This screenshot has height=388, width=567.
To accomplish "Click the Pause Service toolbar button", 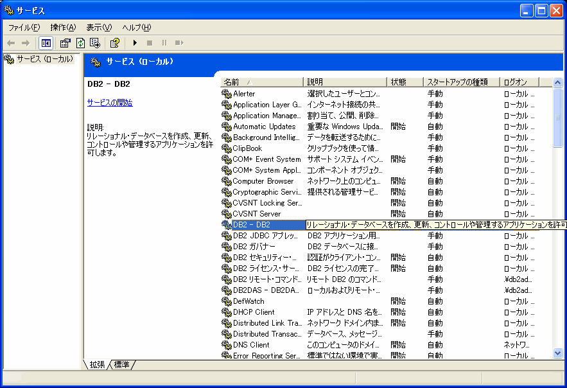I will [x=164, y=43].
